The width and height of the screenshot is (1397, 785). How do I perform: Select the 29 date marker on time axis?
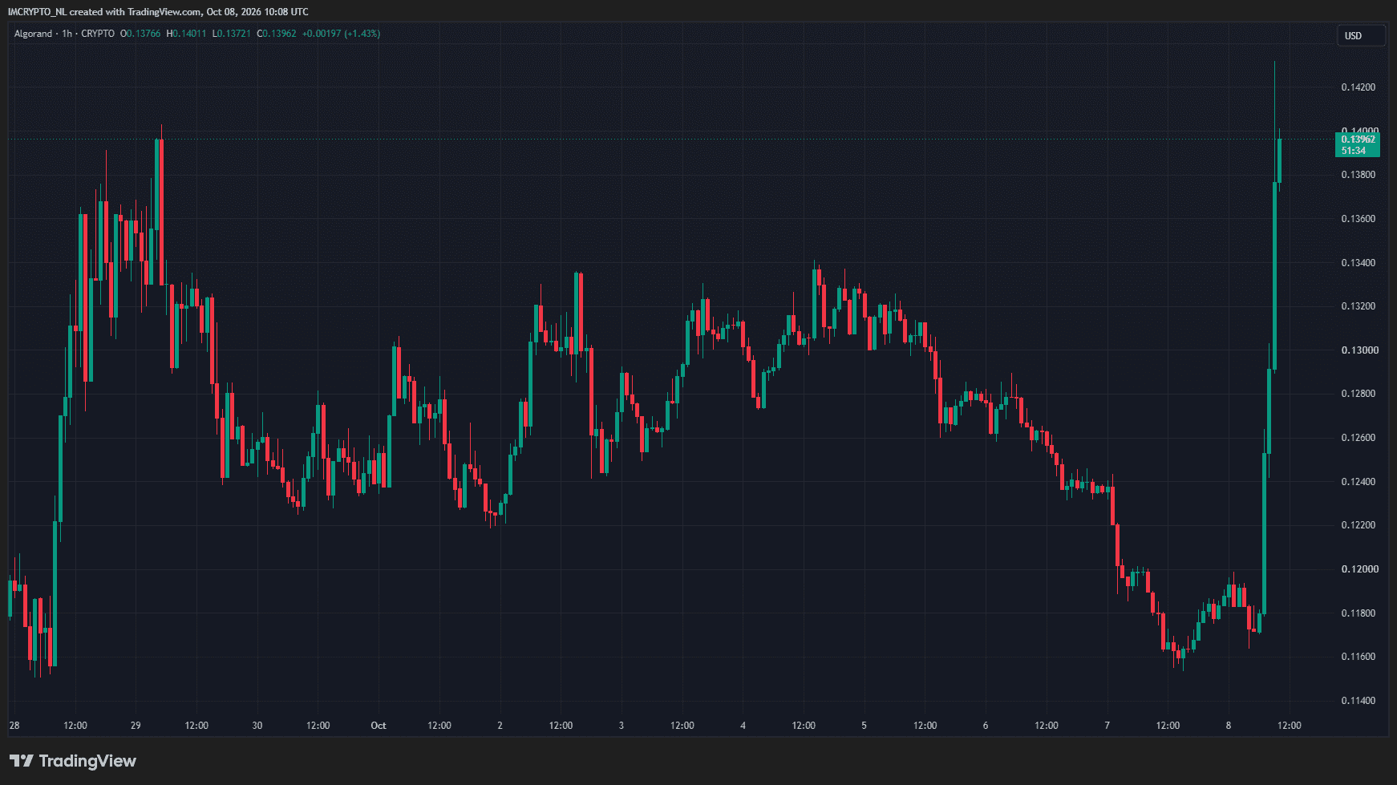(136, 726)
